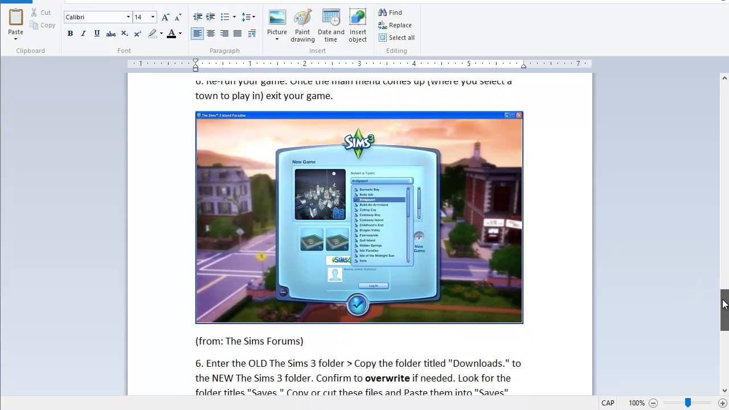Click the Insert Picture icon
This screenshot has height=410, width=729.
pyautogui.click(x=277, y=18)
